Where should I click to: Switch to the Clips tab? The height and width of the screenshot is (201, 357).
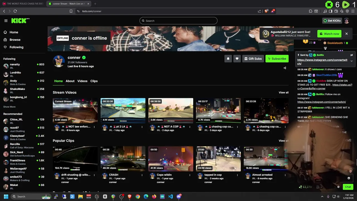[x=94, y=81]
